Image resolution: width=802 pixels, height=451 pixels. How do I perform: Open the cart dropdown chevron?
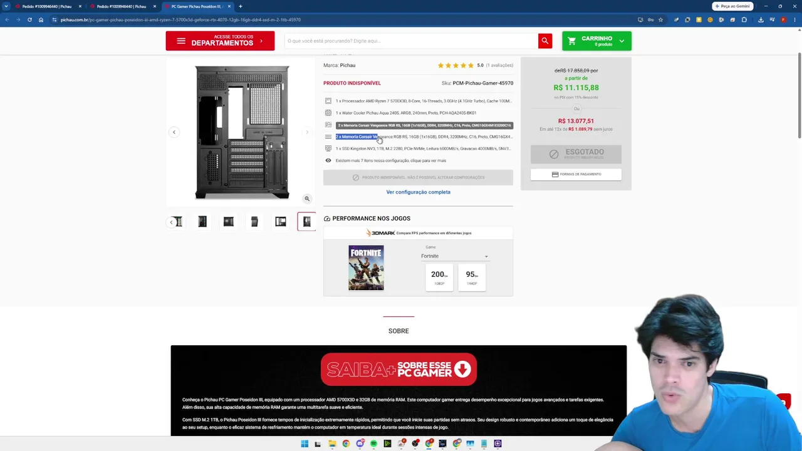point(622,41)
